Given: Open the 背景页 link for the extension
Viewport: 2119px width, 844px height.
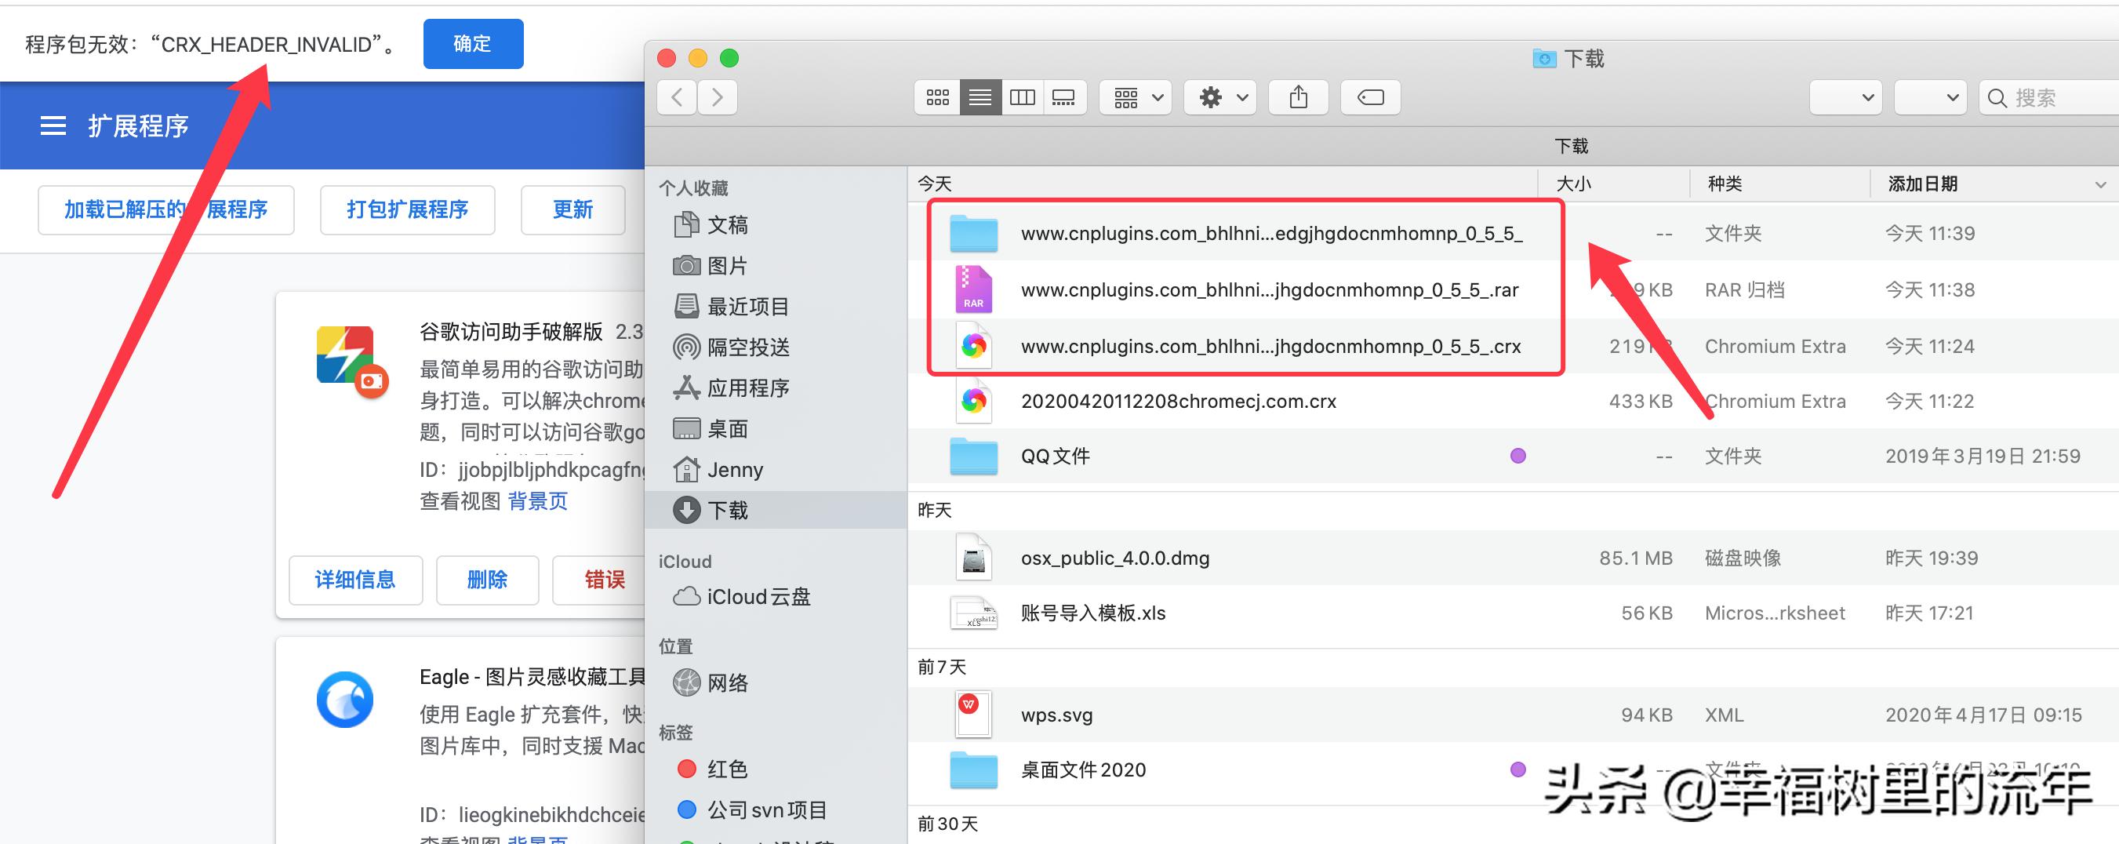Looking at the screenshot, I should (x=537, y=501).
